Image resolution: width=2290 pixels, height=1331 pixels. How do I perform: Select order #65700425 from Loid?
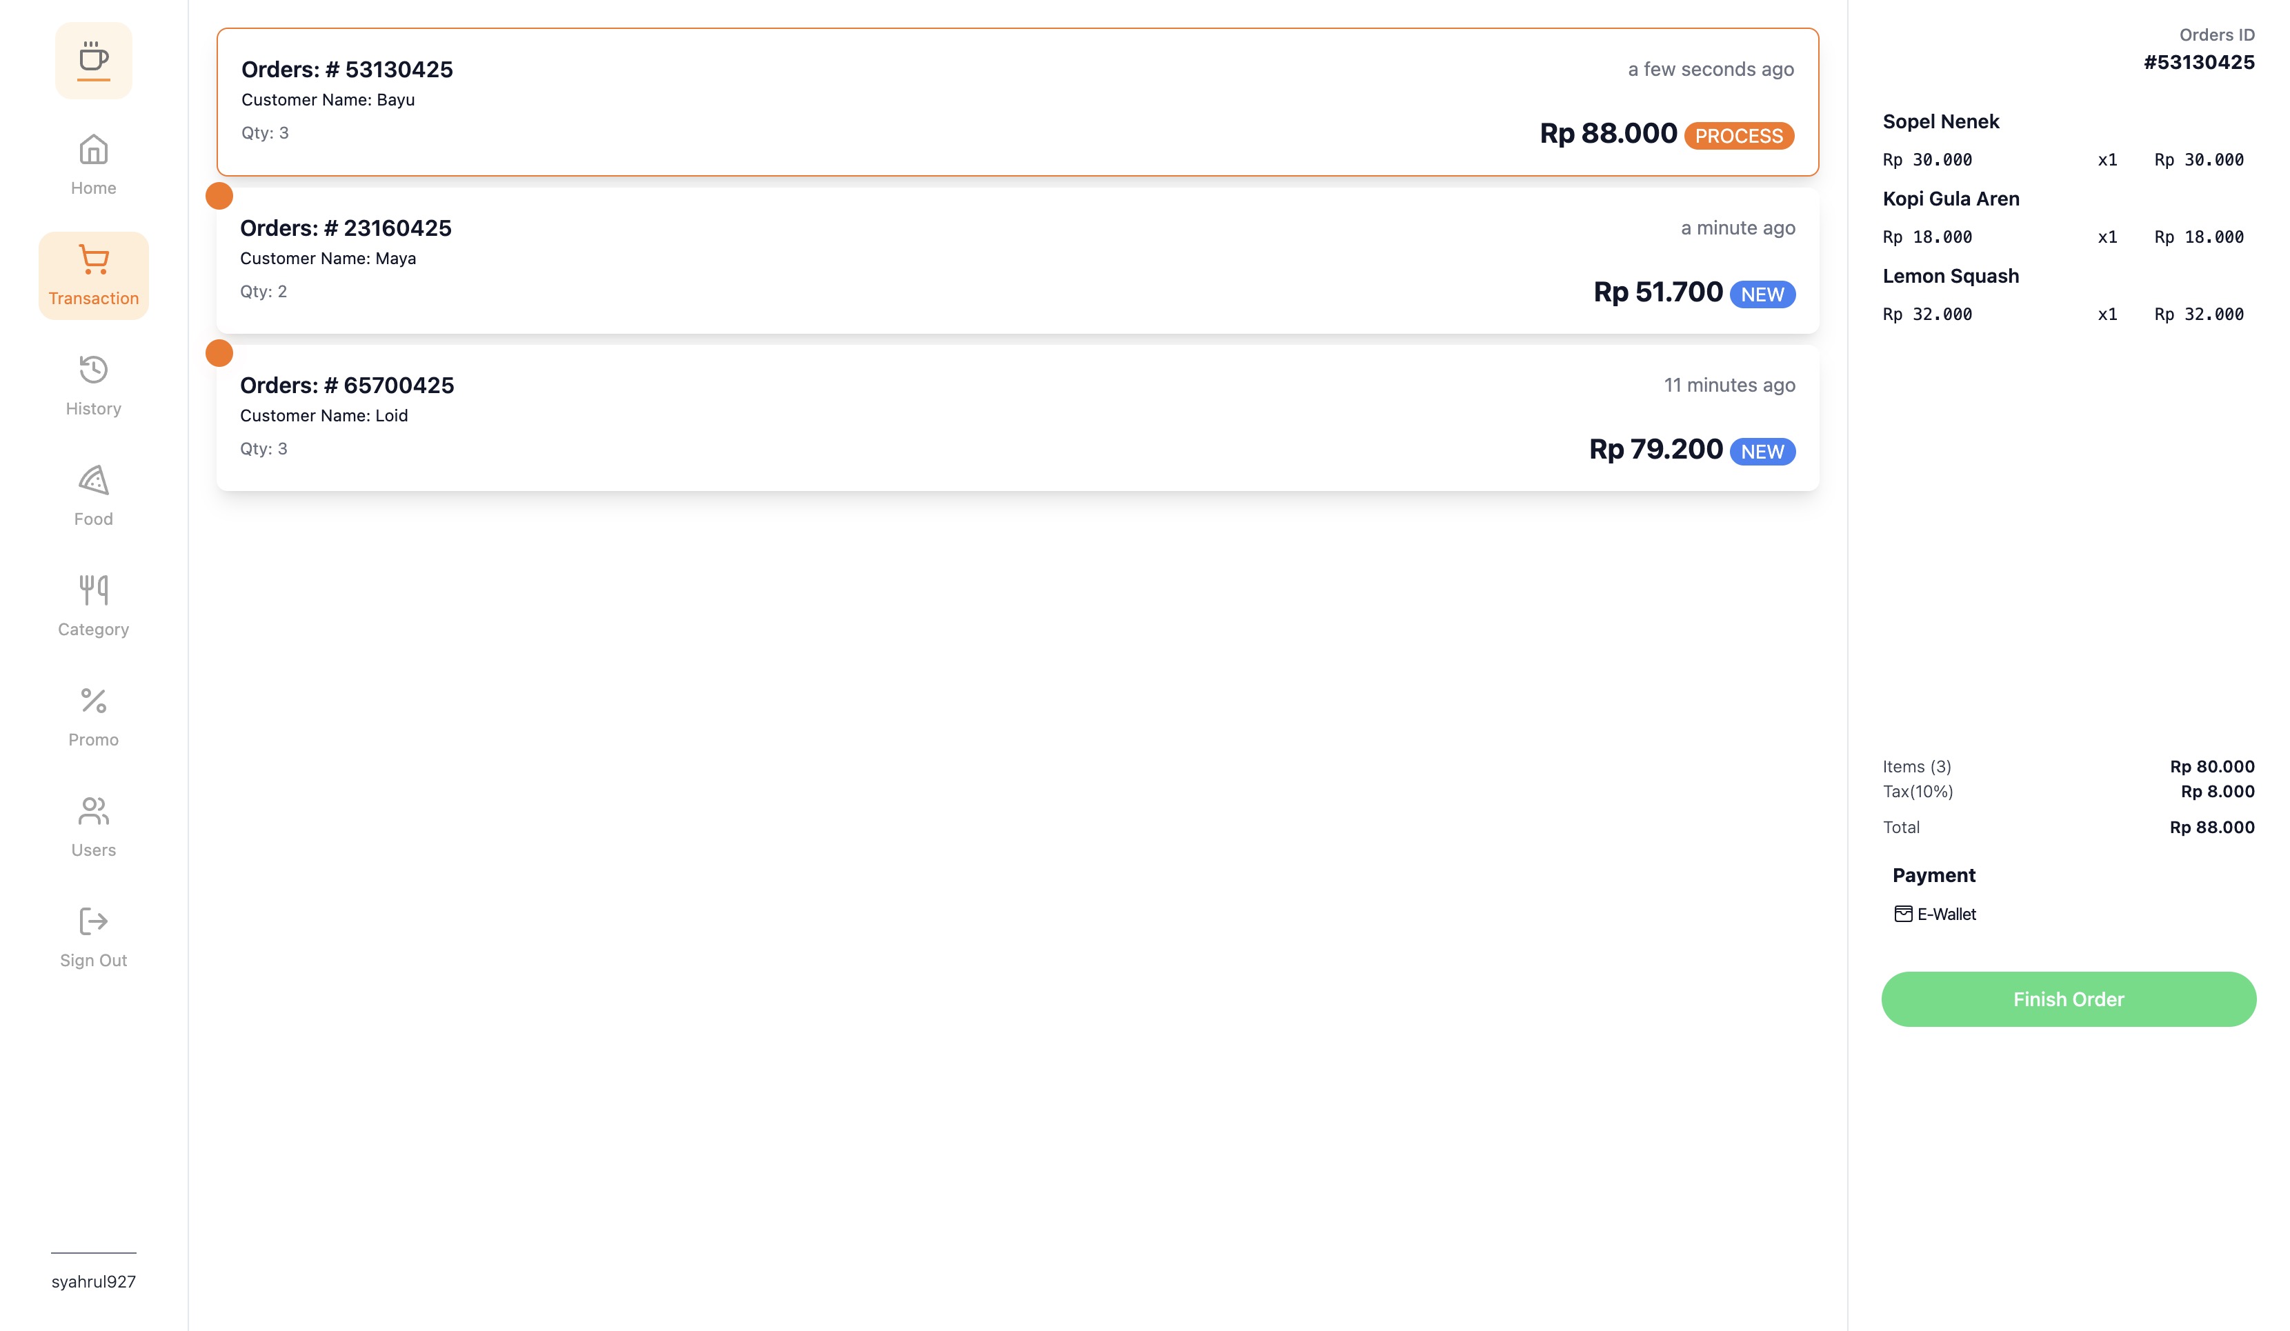pos(1017,418)
